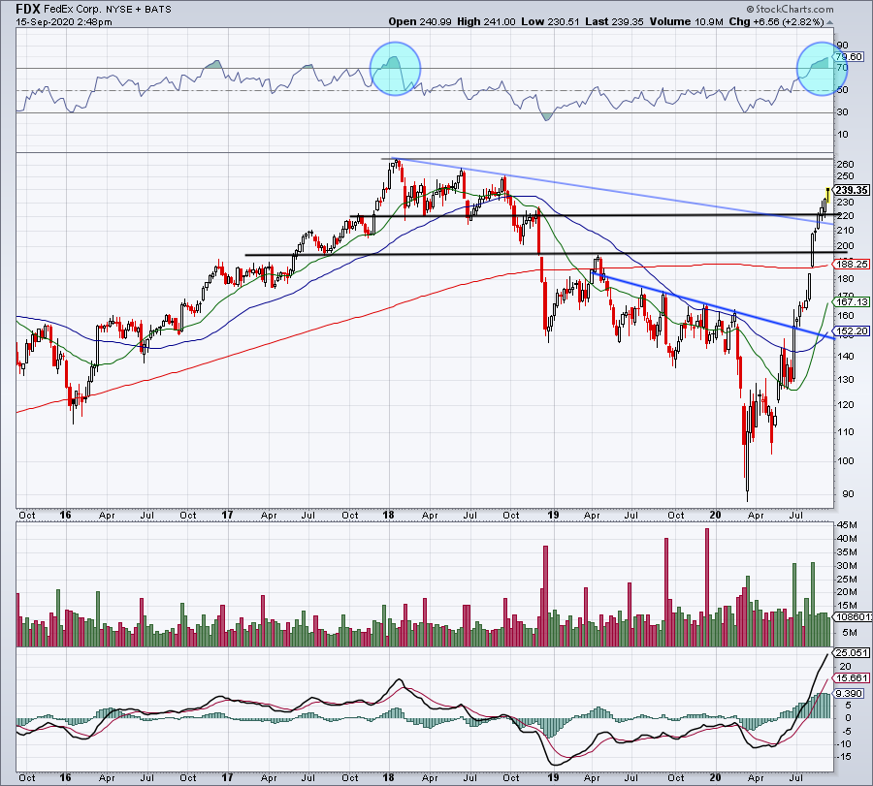Click the yellow-highlighted latest candlestick

pyautogui.click(x=828, y=195)
